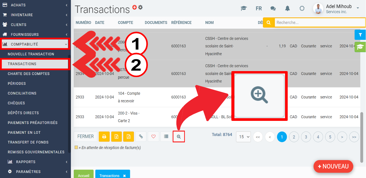The height and width of the screenshot is (178, 366).
Task: Switch to the Accueil tab
Action: [x=84, y=175]
